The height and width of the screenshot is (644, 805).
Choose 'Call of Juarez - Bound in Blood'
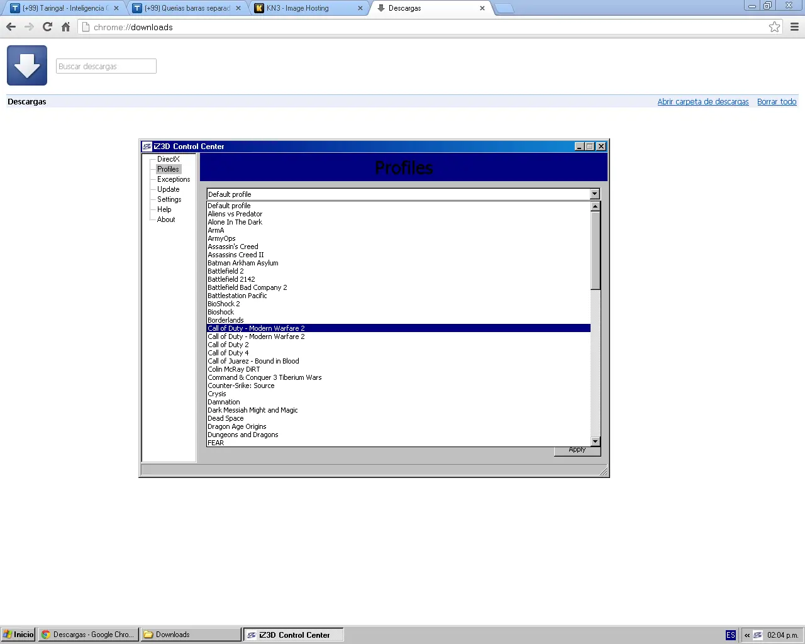click(x=399, y=361)
